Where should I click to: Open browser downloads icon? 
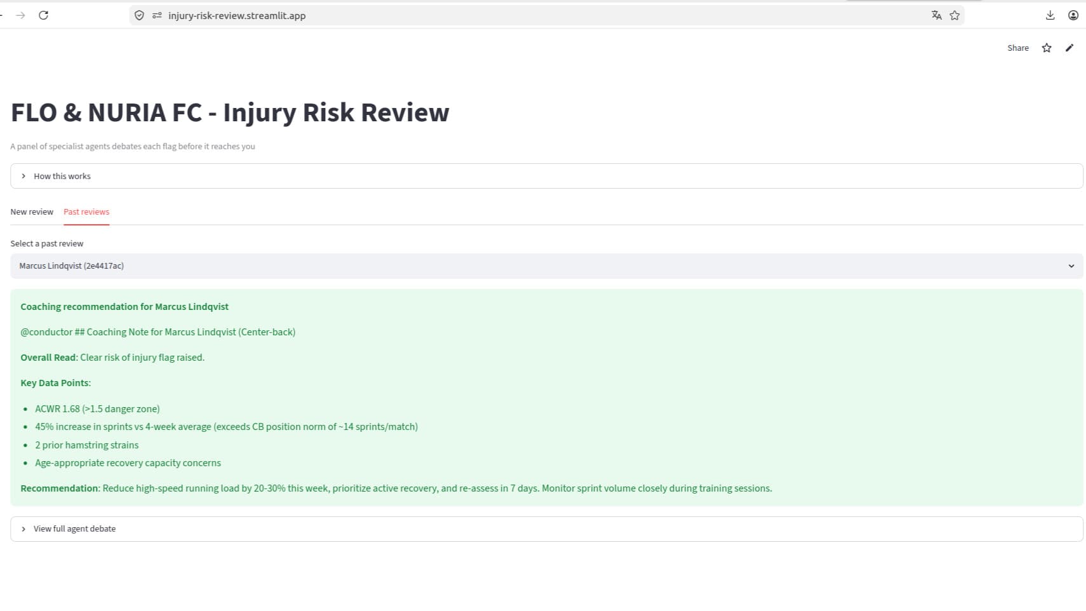pyautogui.click(x=1050, y=15)
